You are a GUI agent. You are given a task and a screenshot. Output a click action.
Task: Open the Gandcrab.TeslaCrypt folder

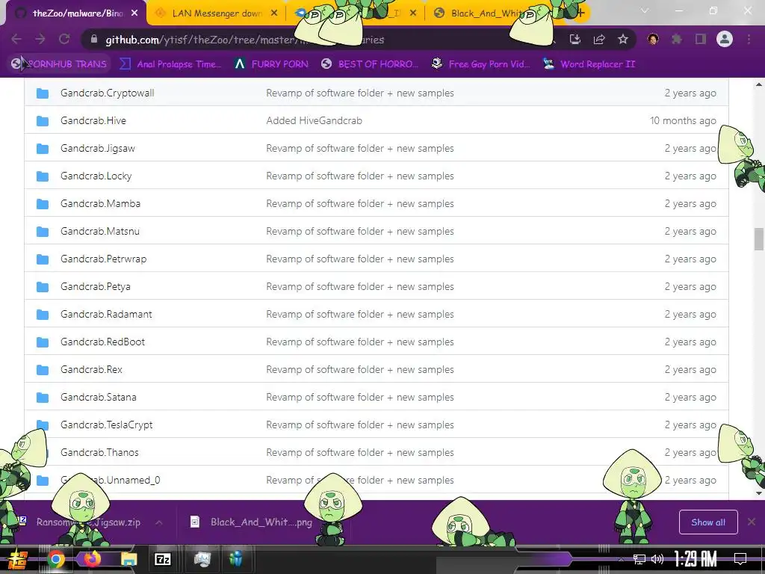click(106, 425)
